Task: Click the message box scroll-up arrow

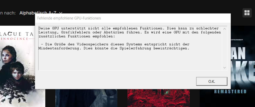Action: coord(224,29)
